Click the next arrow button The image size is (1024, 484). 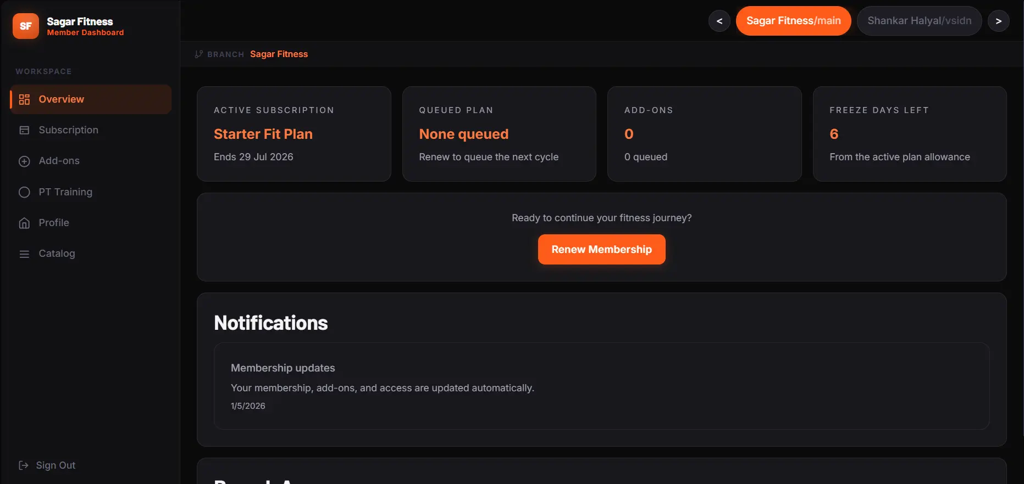click(998, 21)
